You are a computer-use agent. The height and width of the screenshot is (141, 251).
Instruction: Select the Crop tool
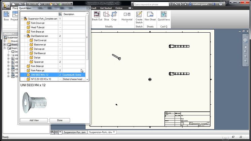tap(114, 16)
